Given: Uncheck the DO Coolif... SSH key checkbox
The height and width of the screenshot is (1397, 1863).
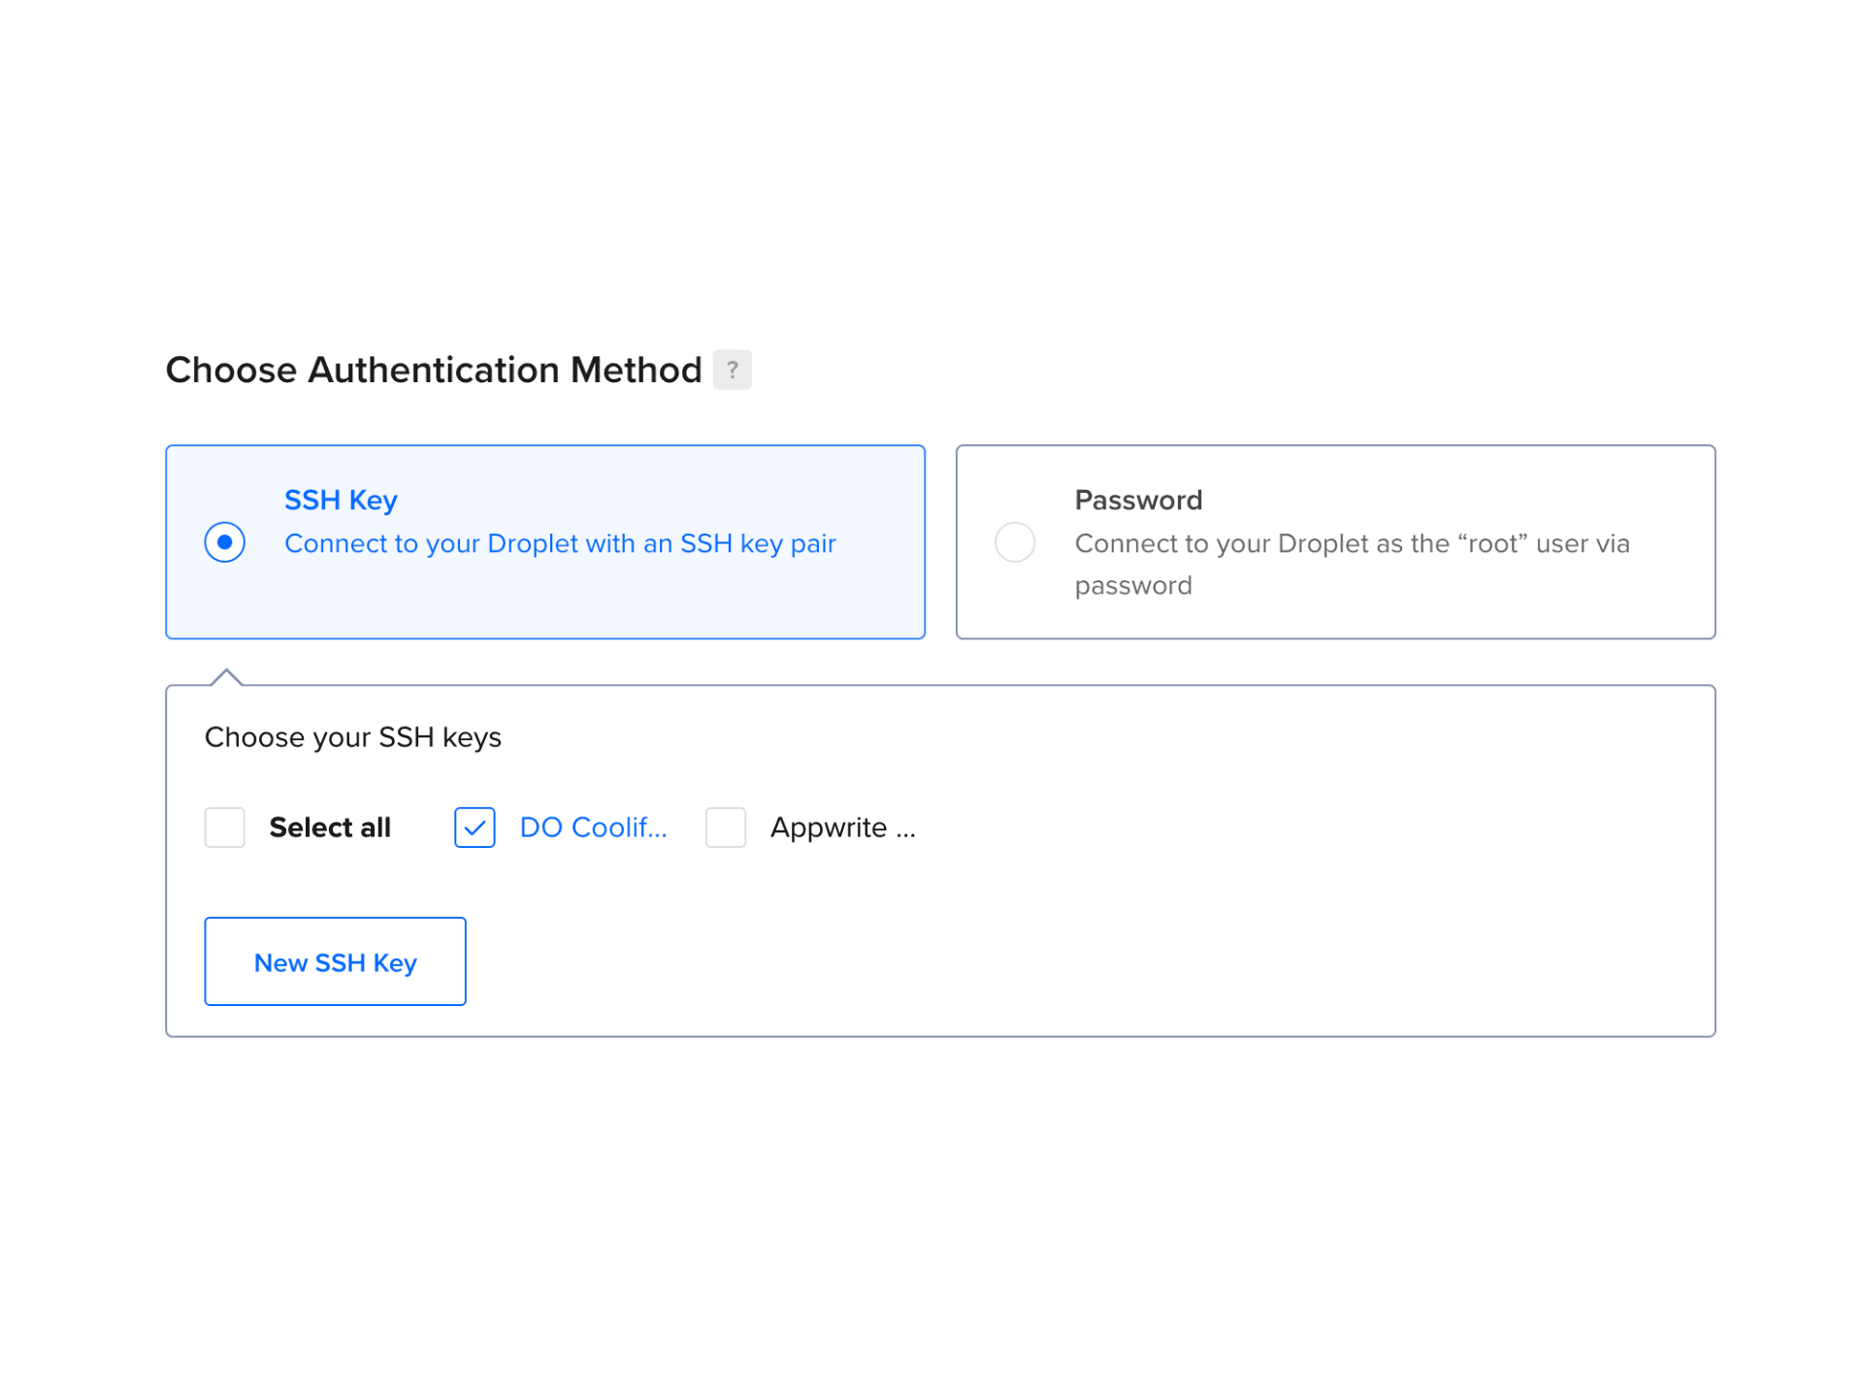Looking at the screenshot, I should 474,828.
